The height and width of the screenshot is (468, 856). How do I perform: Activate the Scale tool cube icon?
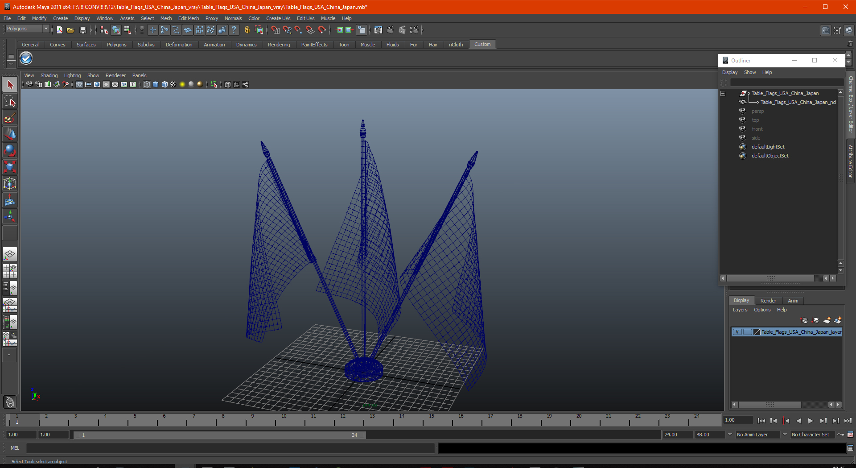[10, 167]
